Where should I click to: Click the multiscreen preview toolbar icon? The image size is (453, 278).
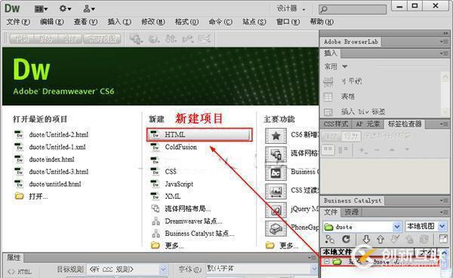point(135,38)
